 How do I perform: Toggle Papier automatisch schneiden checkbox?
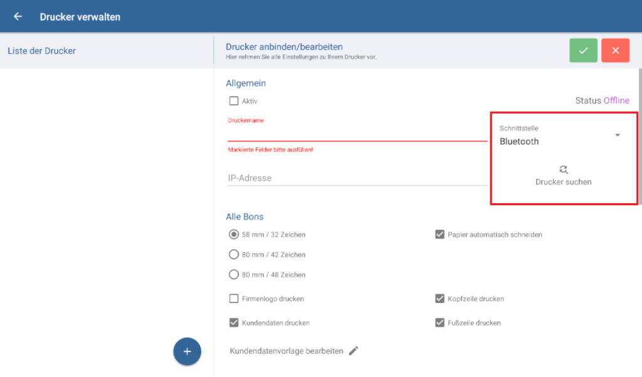(439, 235)
